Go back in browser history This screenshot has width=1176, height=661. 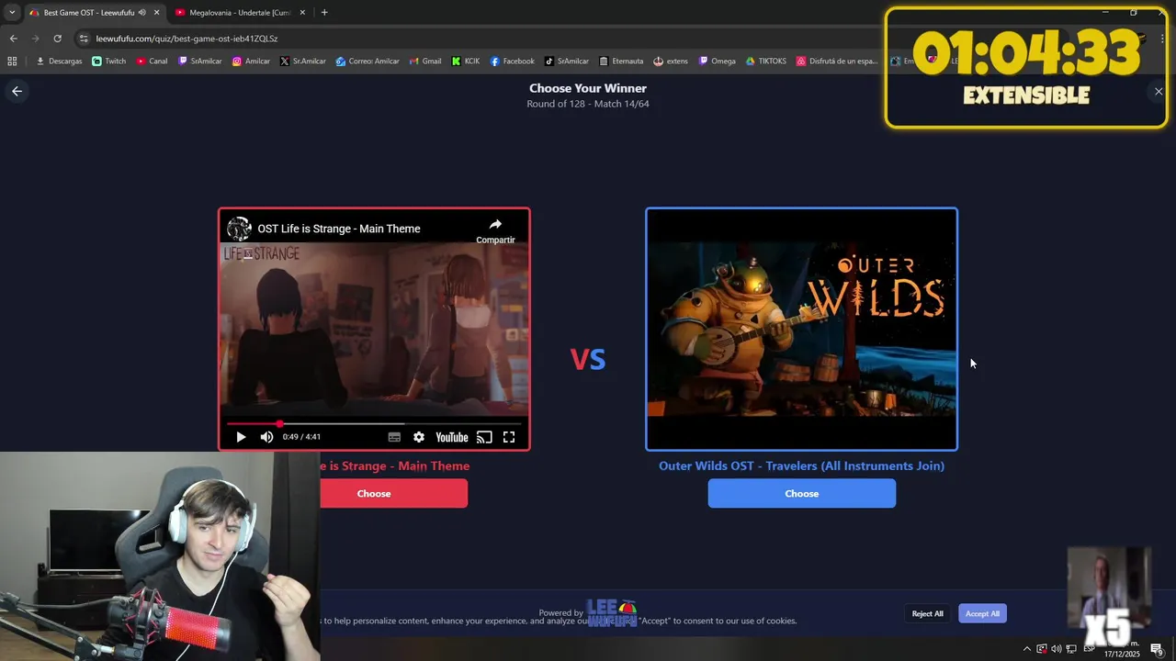13,39
